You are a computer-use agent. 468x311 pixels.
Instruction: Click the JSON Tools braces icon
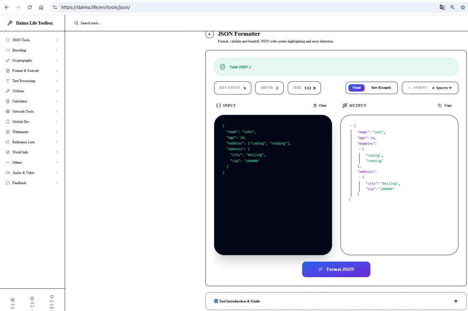tap(8, 40)
